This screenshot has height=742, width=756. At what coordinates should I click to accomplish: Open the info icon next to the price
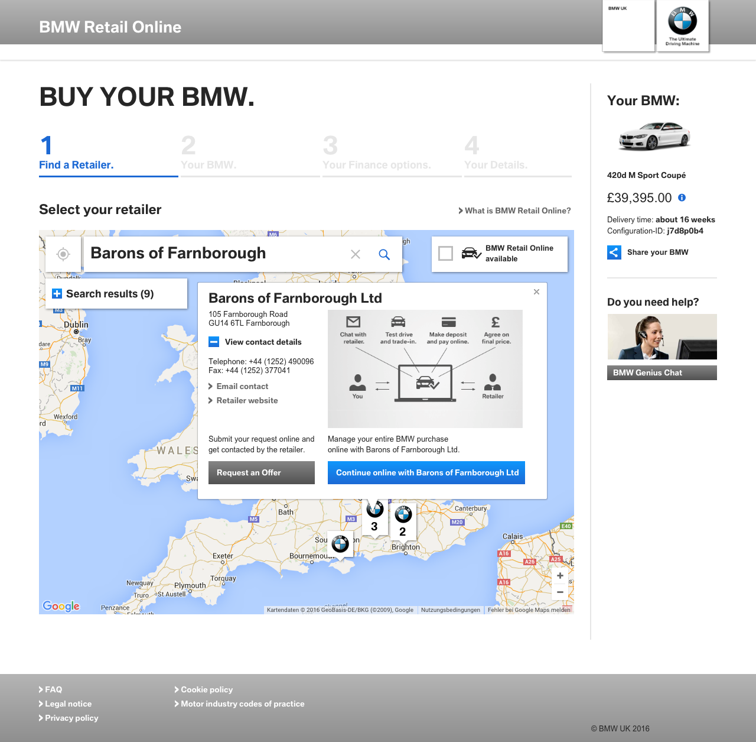click(682, 197)
